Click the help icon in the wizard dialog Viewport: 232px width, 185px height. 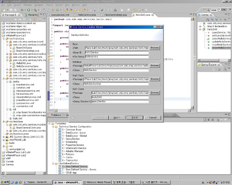pyautogui.click(x=73, y=118)
